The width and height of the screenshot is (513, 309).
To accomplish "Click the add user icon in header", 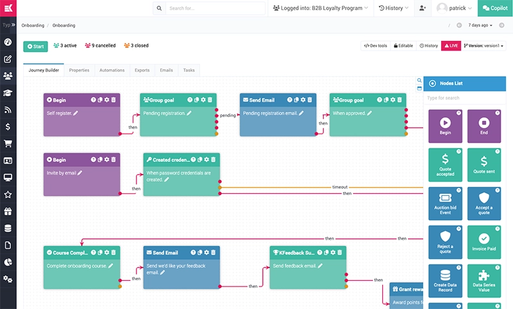I will pos(421,8).
